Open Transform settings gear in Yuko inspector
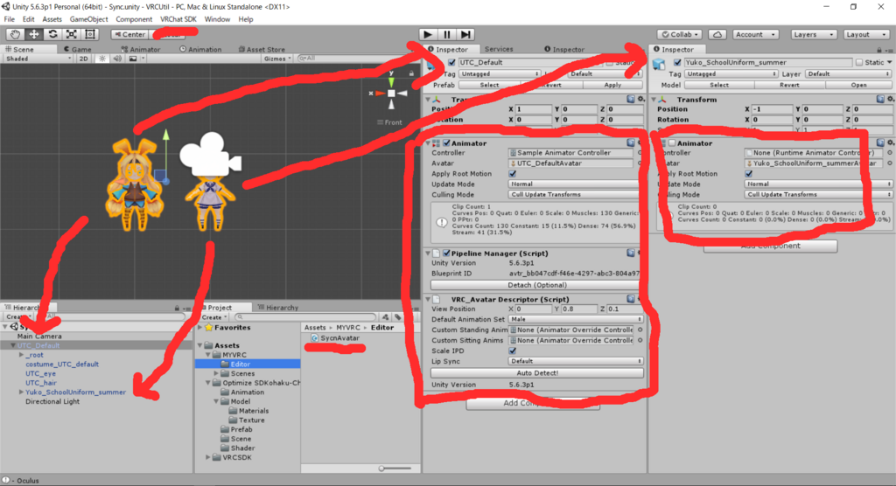Viewport: 896px width, 486px height. tap(890, 100)
